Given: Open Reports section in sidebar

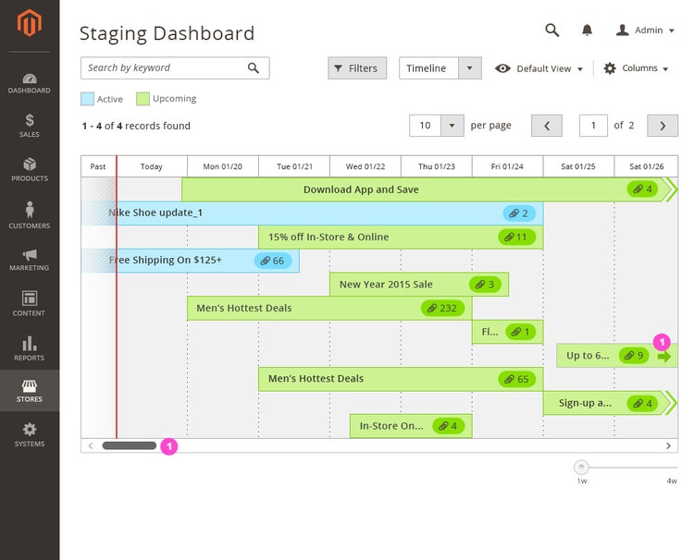Looking at the screenshot, I should [30, 348].
